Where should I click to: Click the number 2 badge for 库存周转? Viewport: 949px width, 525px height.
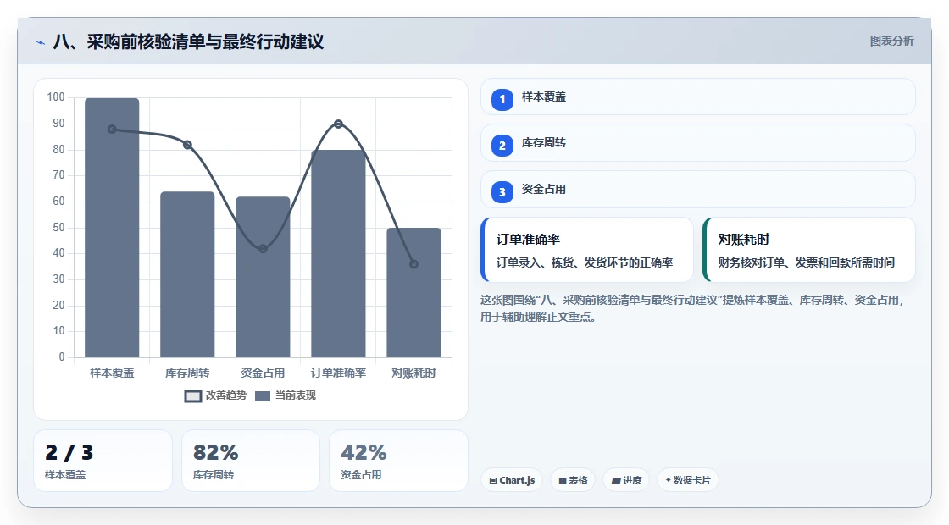pyautogui.click(x=502, y=145)
